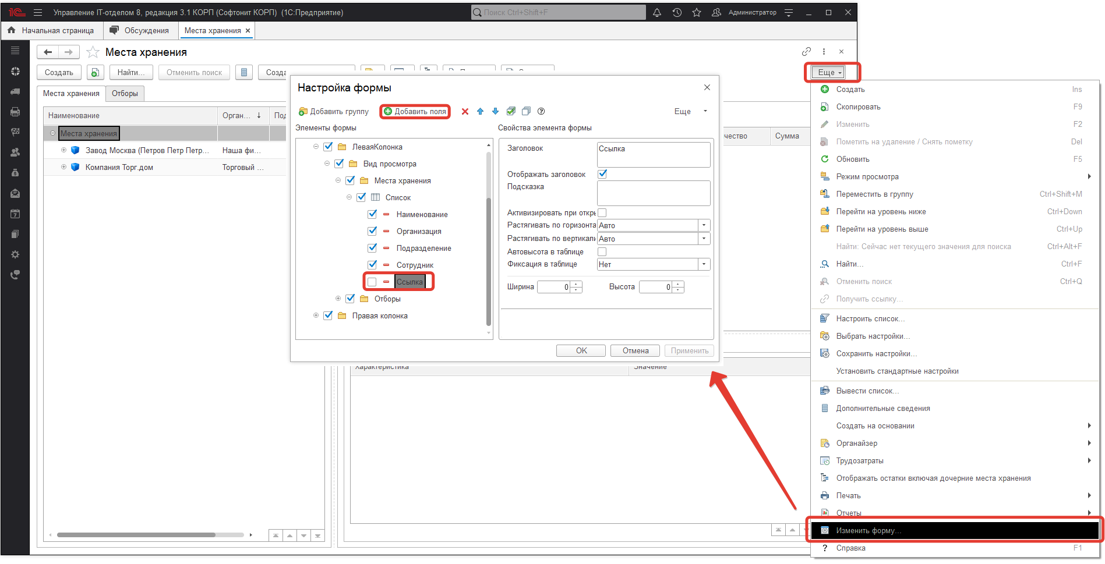
Task: Open history clock icon in title bar
Action: [x=677, y=12]
